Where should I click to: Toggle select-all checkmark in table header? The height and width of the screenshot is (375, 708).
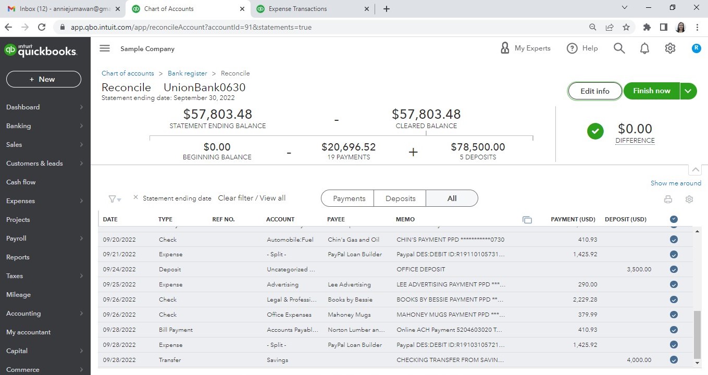coord(674,219)
